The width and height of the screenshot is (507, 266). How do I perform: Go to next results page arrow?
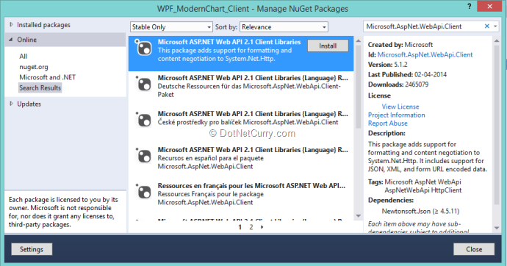262,227
